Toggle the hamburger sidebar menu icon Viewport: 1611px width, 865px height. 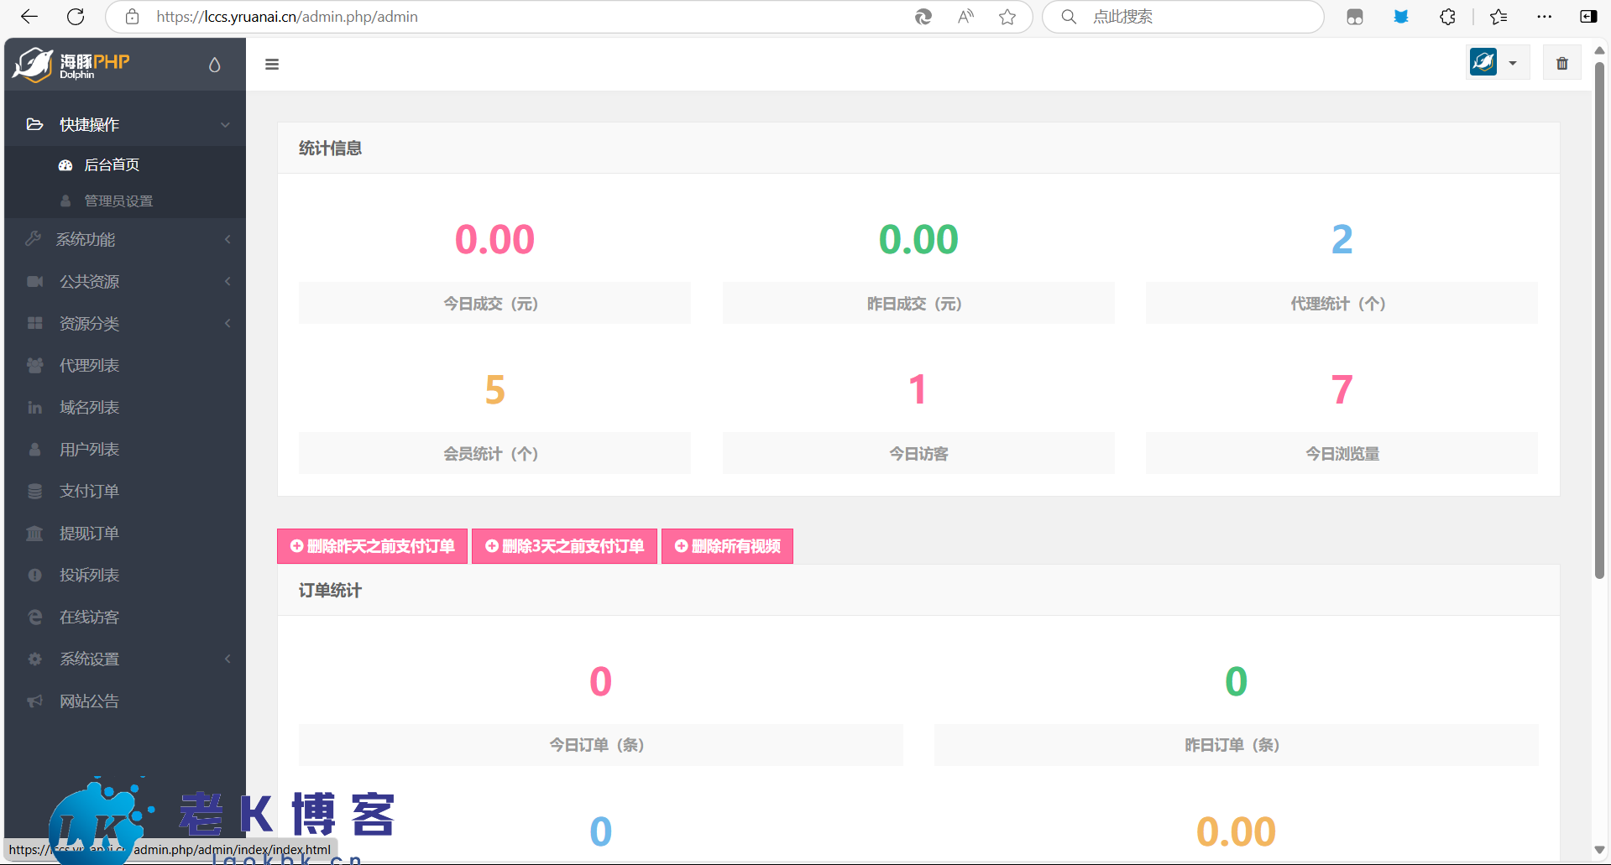(x=272, y=65)
